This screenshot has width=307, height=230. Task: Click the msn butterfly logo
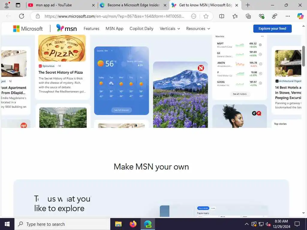tap(66, 28)
